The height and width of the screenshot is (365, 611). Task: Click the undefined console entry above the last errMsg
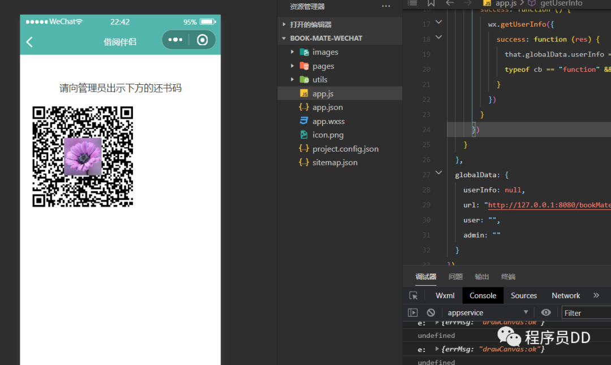click(x=436, y=336)
